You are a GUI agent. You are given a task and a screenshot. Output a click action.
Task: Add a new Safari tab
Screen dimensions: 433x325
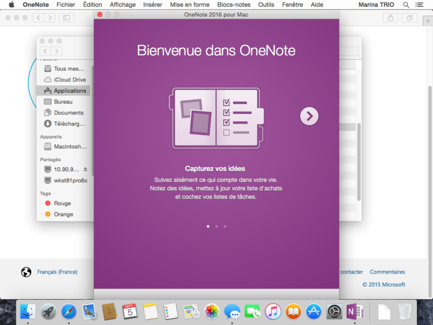click(x=428, y=21)
